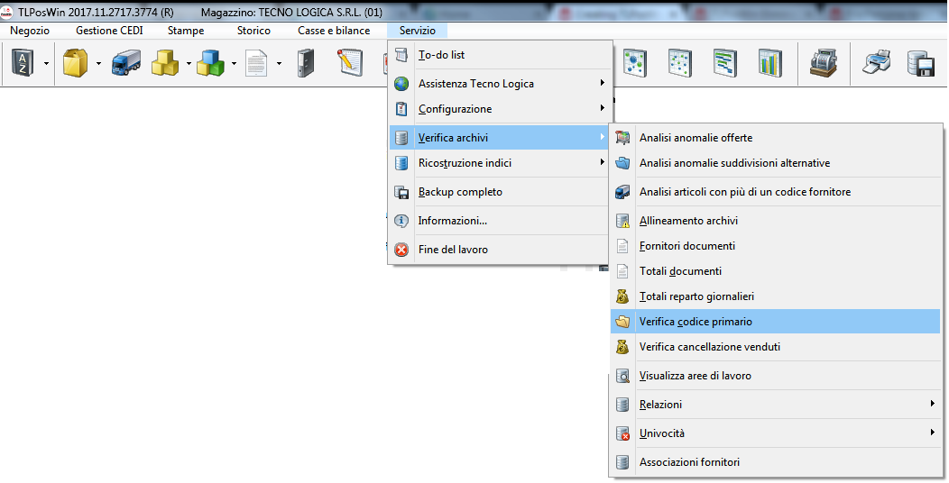Screen dimensions: 949x483
Task: Open the Casse e bilance menu
Action: coord(334,31)
